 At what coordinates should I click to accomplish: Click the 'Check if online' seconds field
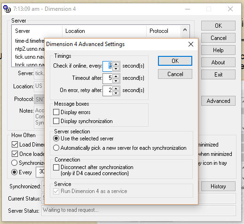tap(108, 66)
